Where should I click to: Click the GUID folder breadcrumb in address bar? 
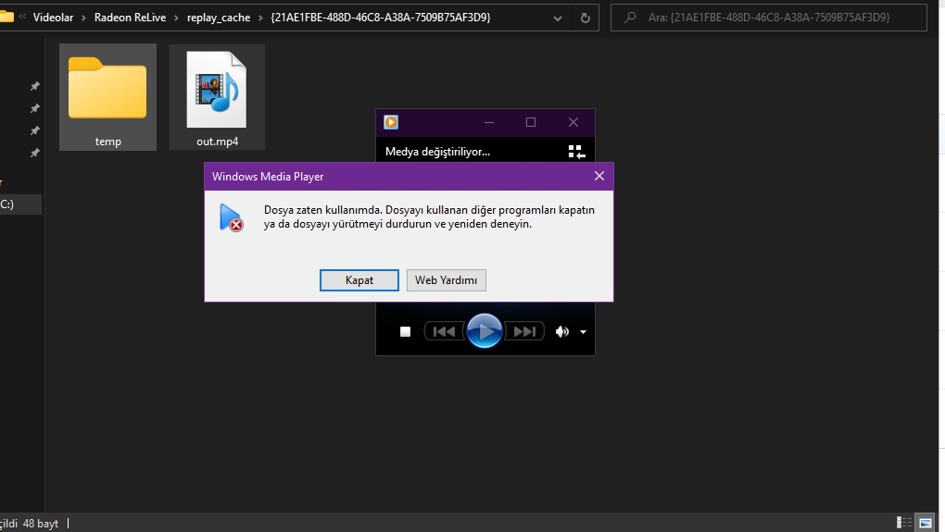tap(381, 18)
